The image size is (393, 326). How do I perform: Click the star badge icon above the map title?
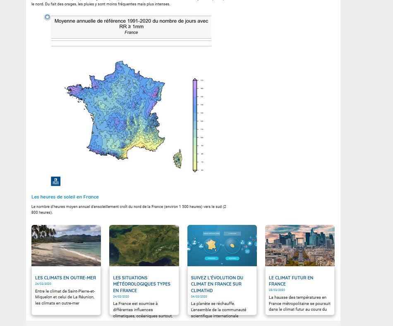(47, 17)
